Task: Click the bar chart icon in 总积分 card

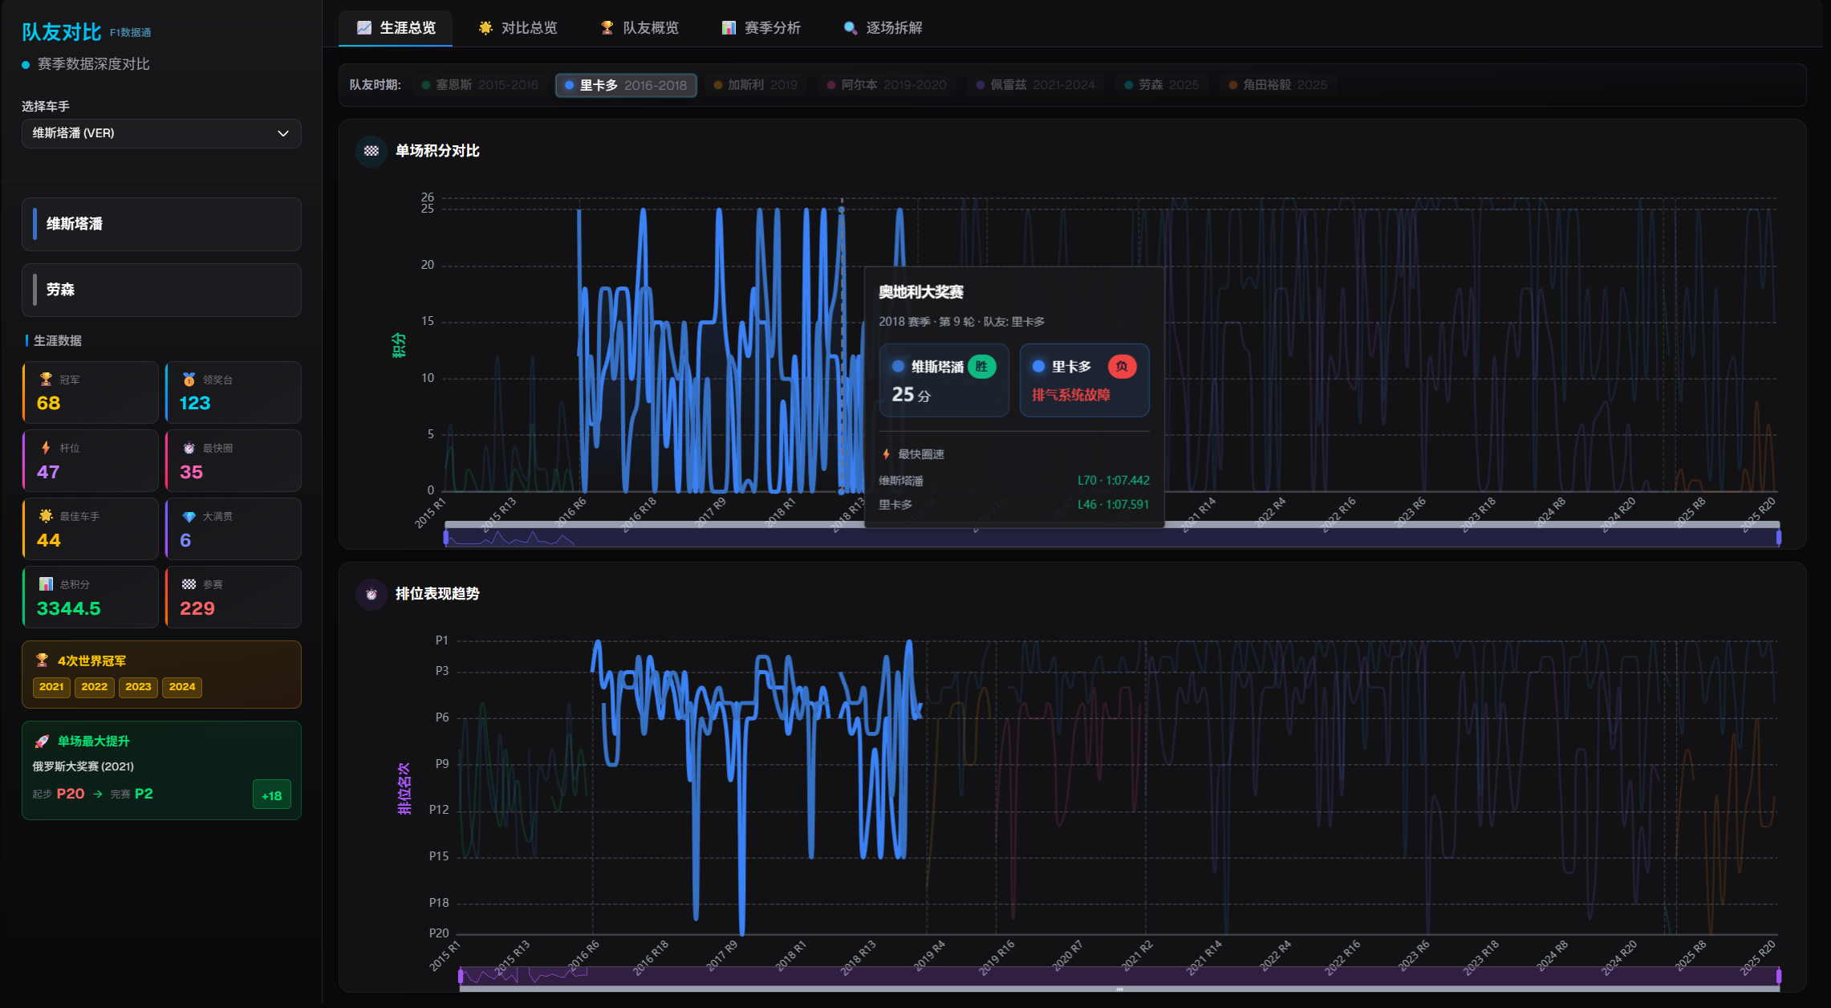Action: 46,584
